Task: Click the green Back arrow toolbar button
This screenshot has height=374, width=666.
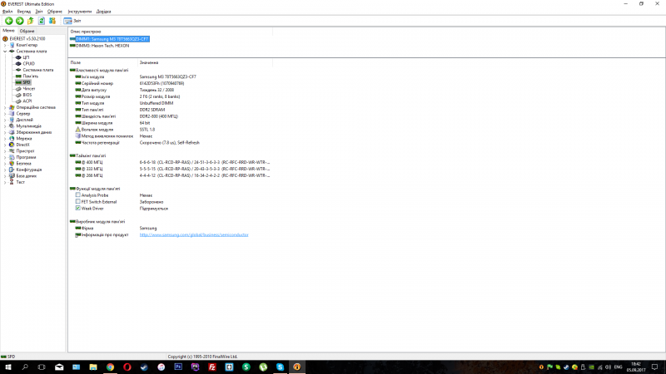Action: point(8,21)
